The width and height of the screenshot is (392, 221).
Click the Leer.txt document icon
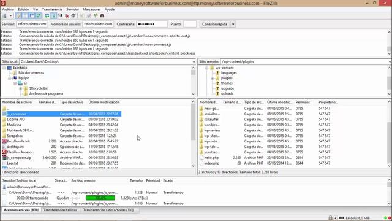coord(4,163)
